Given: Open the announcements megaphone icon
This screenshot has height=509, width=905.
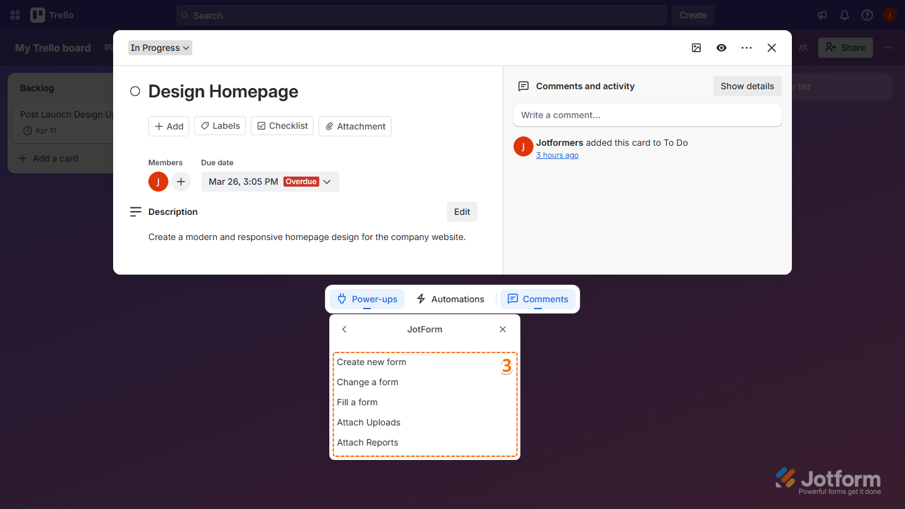Looking at the screenshot, I should (822, 15).
